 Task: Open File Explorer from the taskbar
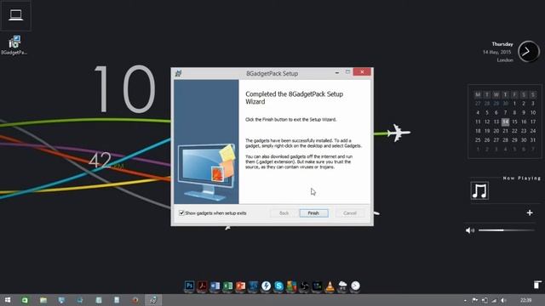click(x=43, y=300)
